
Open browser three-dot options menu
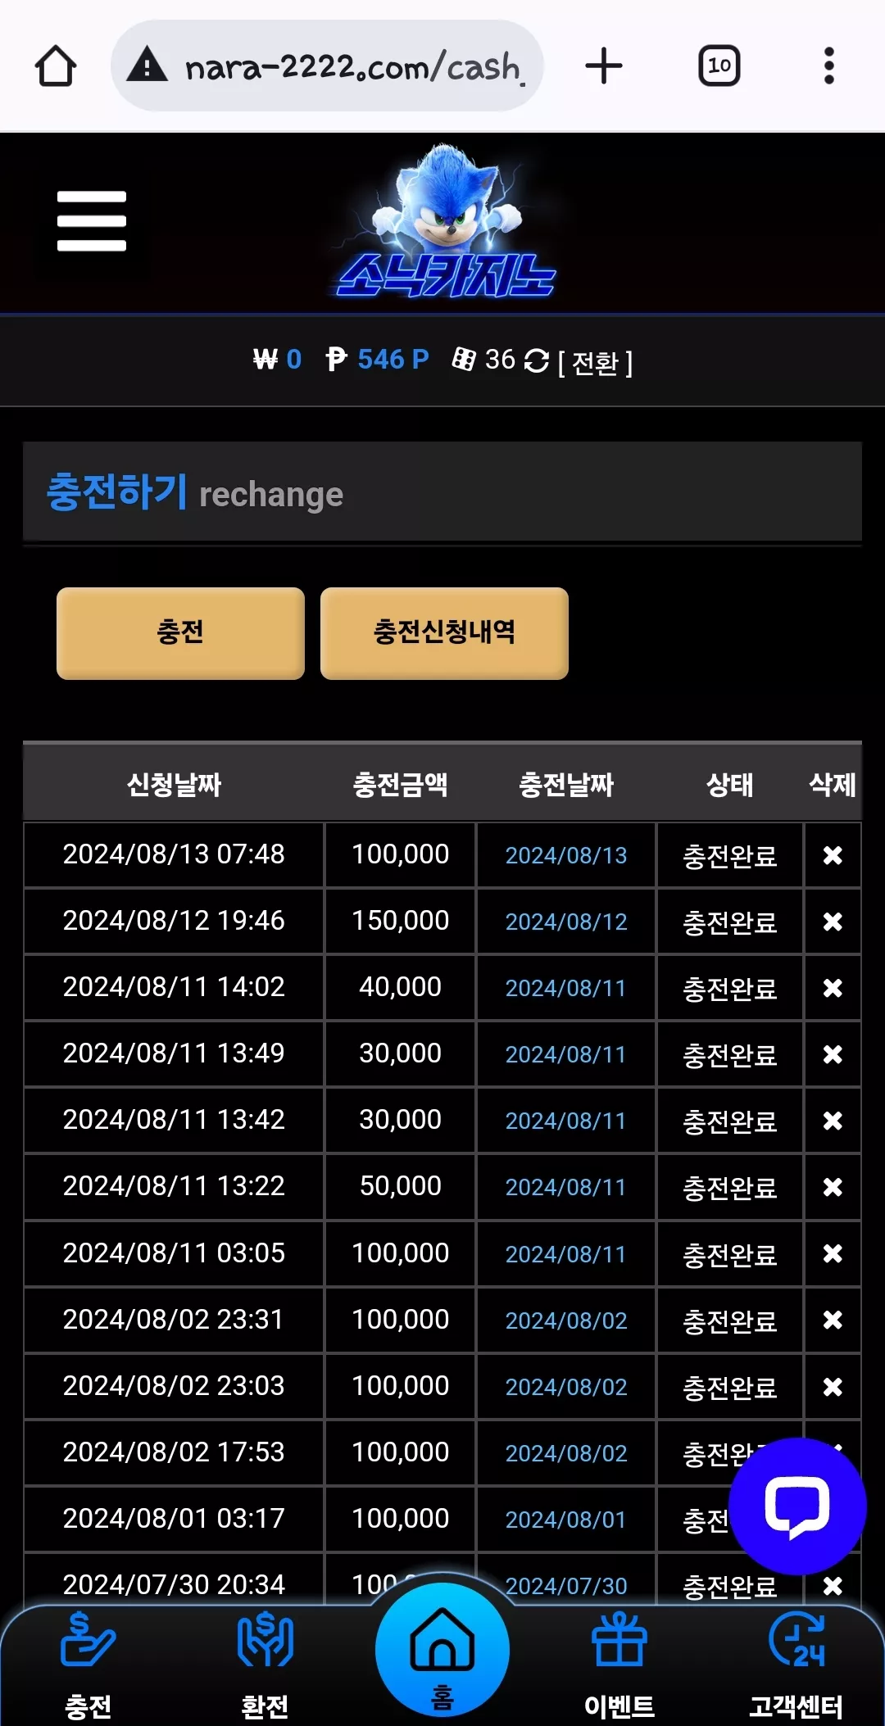829,66
